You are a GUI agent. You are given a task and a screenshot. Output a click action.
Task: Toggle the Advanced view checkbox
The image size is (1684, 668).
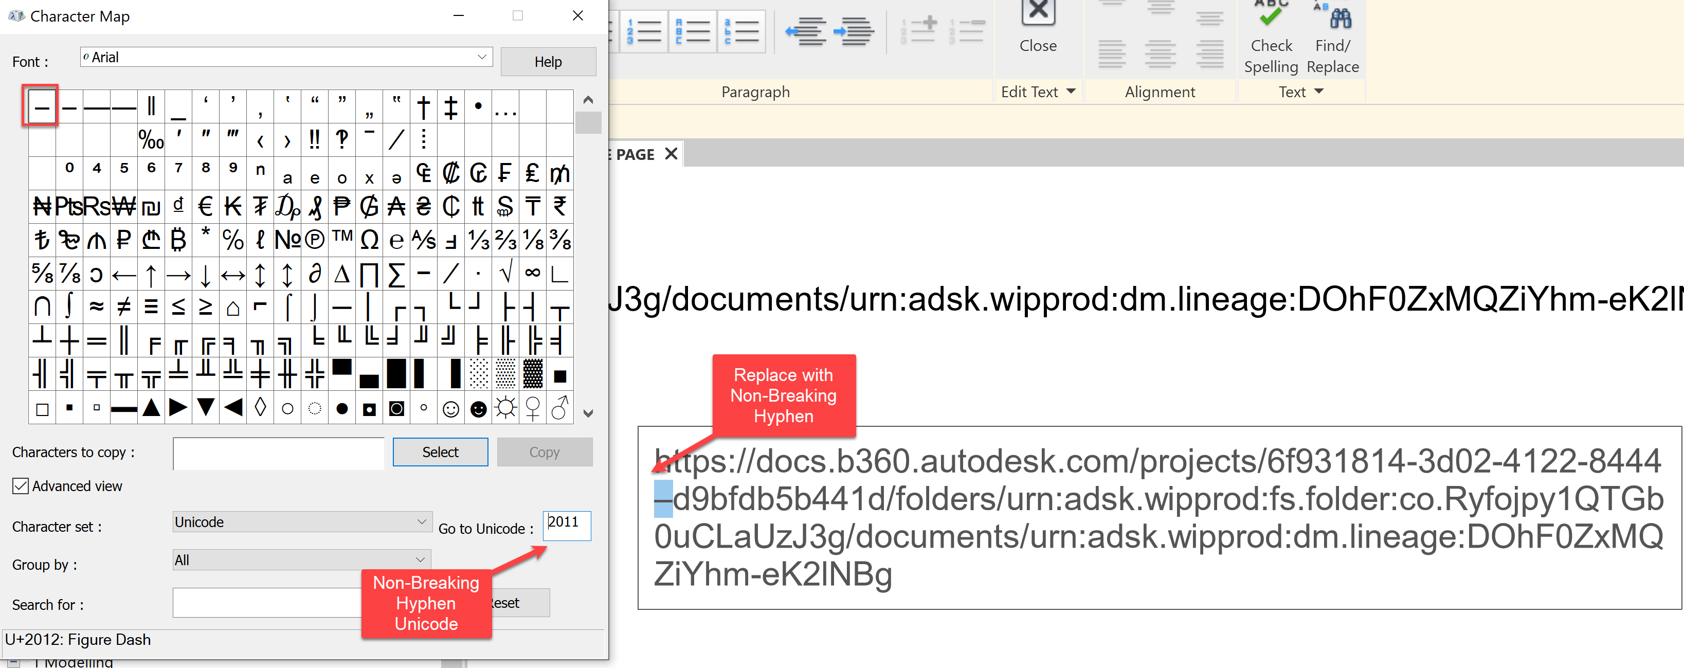pos(20,485)
